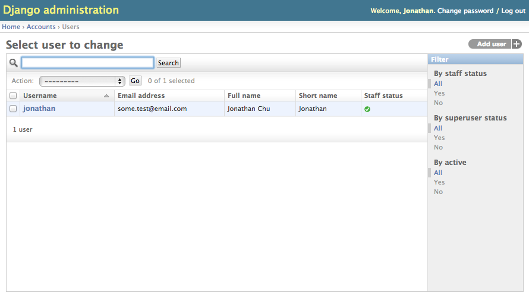The height and width of the screenshot is (302, 529).
Task: Focus the search input field
Action: [x=88, y=63]
